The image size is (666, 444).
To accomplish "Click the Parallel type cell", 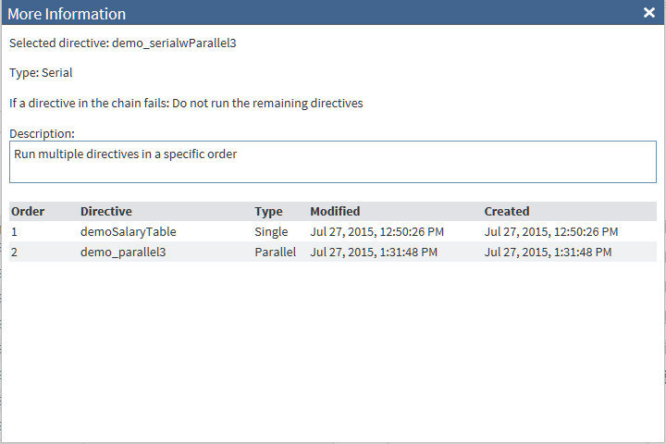I will (x=275, y=252).
